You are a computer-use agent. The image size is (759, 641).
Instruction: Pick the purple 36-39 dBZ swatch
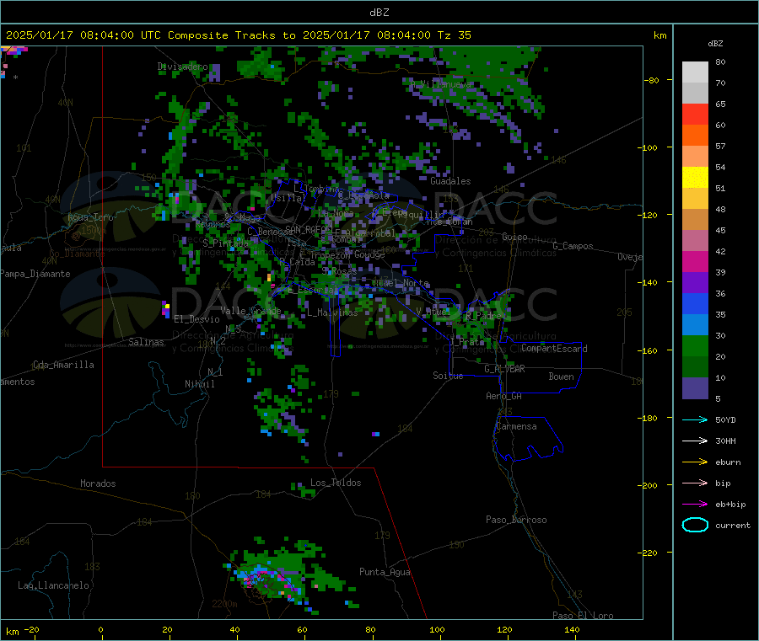695,283
